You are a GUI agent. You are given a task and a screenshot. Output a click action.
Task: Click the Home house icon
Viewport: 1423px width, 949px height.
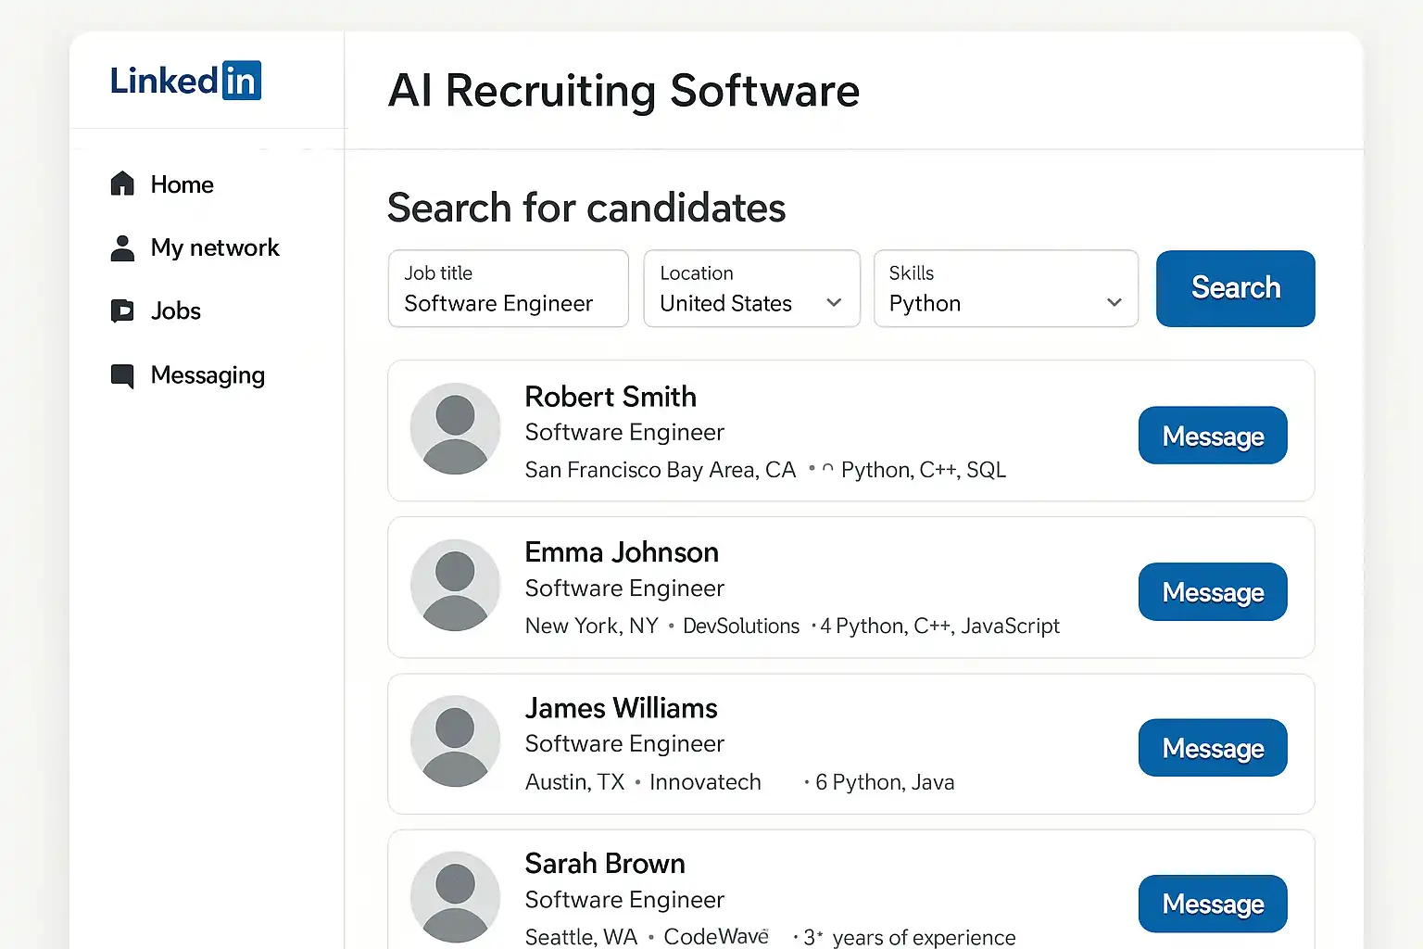(x=122, y=183)
